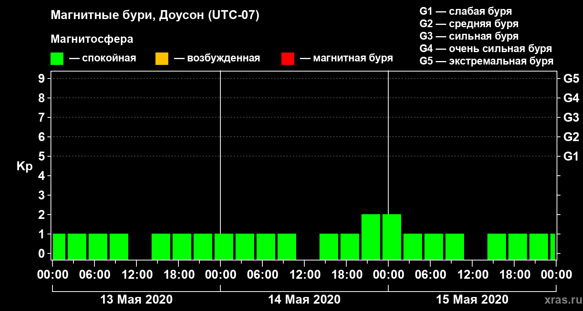This screenshot has width=583, height=311.
Task: Click the 'G3 — сильная буря' legend line
Action: pyautogui.click(x=469, y=36)
